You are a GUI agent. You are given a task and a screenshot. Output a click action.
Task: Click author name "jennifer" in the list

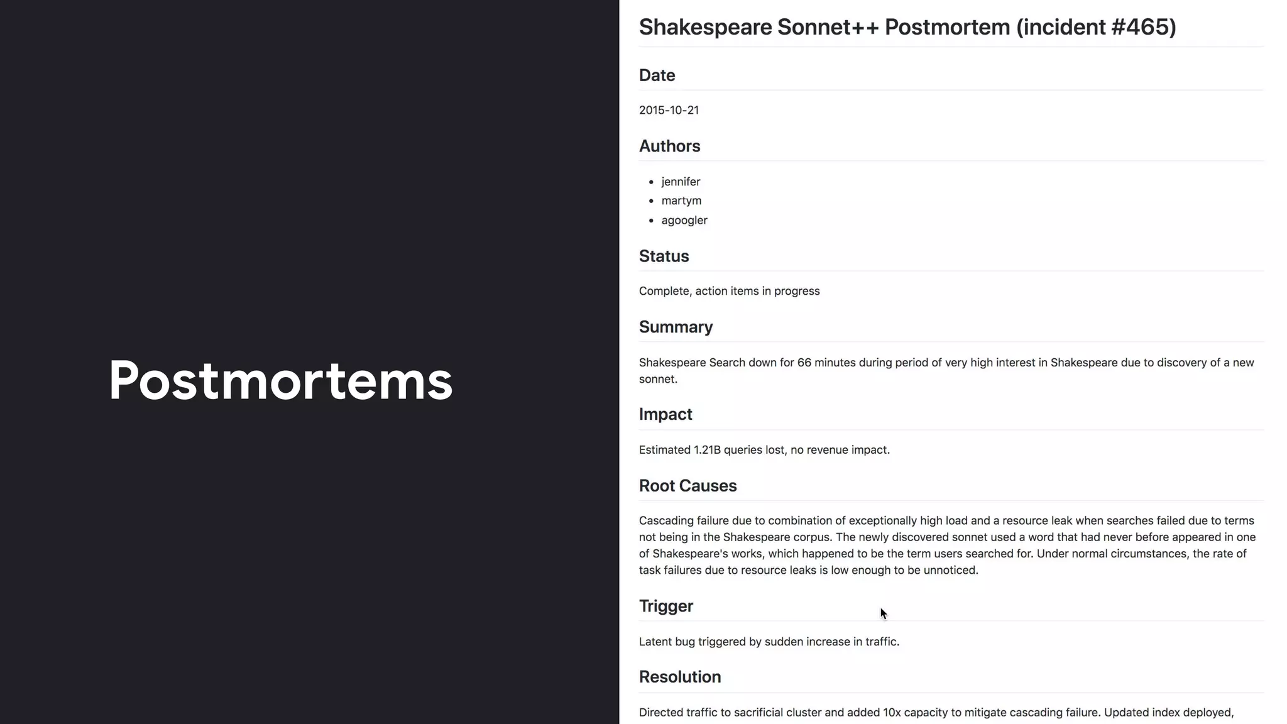(681, 182)
